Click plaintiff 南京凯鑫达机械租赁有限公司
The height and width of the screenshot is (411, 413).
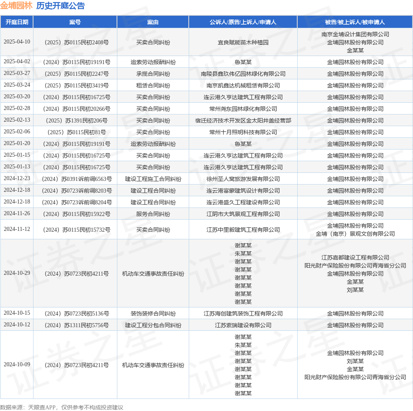243,85
